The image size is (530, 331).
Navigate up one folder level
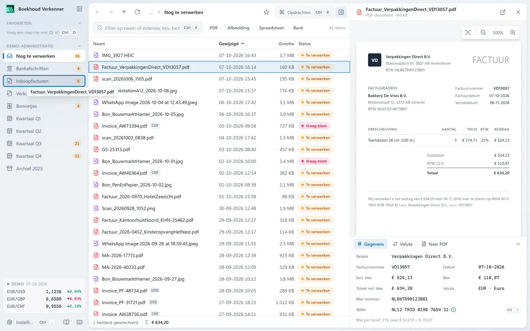tap(124, 12)
